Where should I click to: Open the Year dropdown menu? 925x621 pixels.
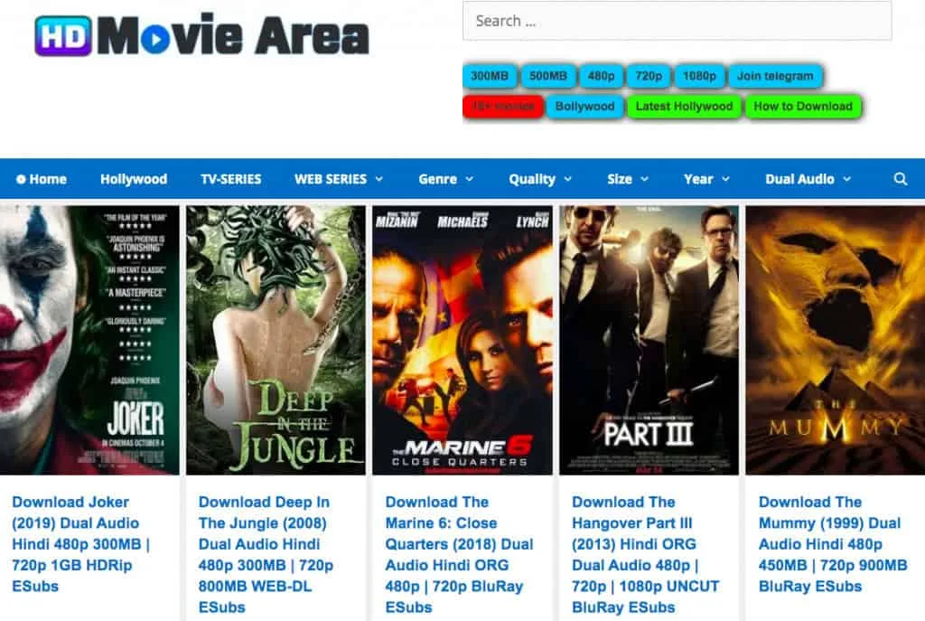pyautogui.click(x=706, y=179)
